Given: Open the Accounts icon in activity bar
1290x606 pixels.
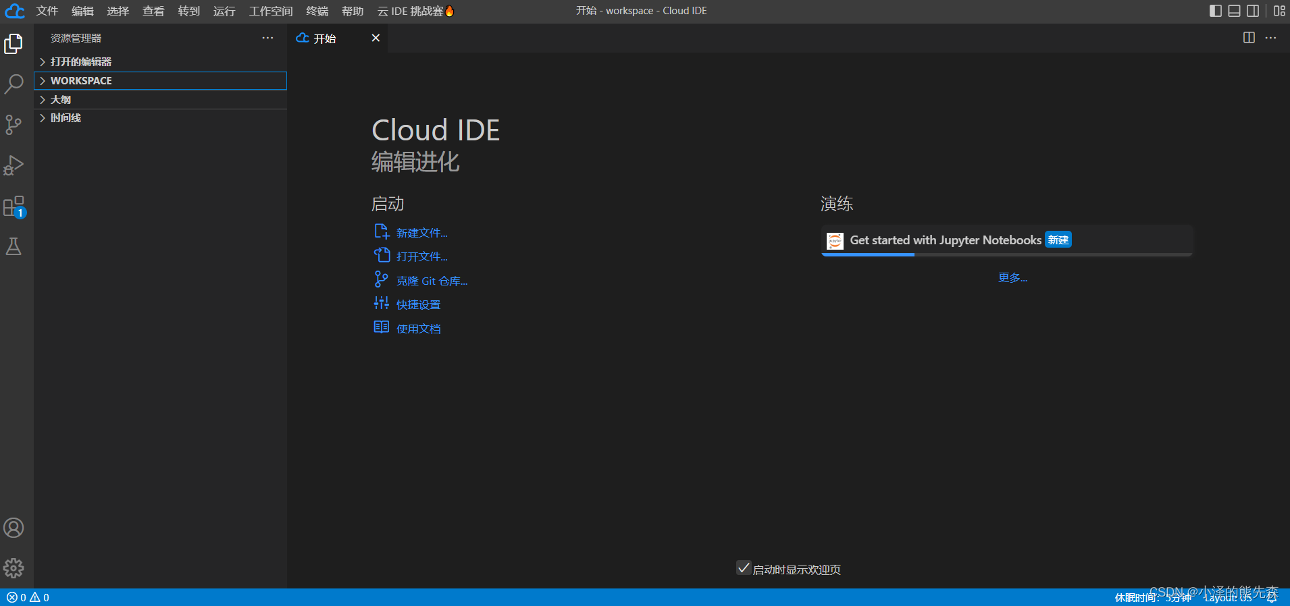Looking at the screenshot, I should point(14,528).
